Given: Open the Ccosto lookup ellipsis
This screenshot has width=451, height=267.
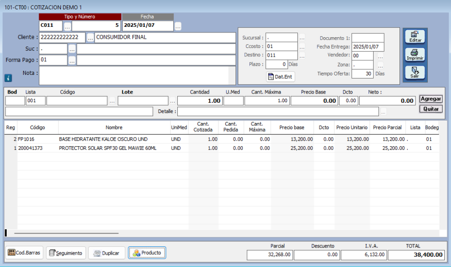Looking at the screenshot, I should [302, 46].
